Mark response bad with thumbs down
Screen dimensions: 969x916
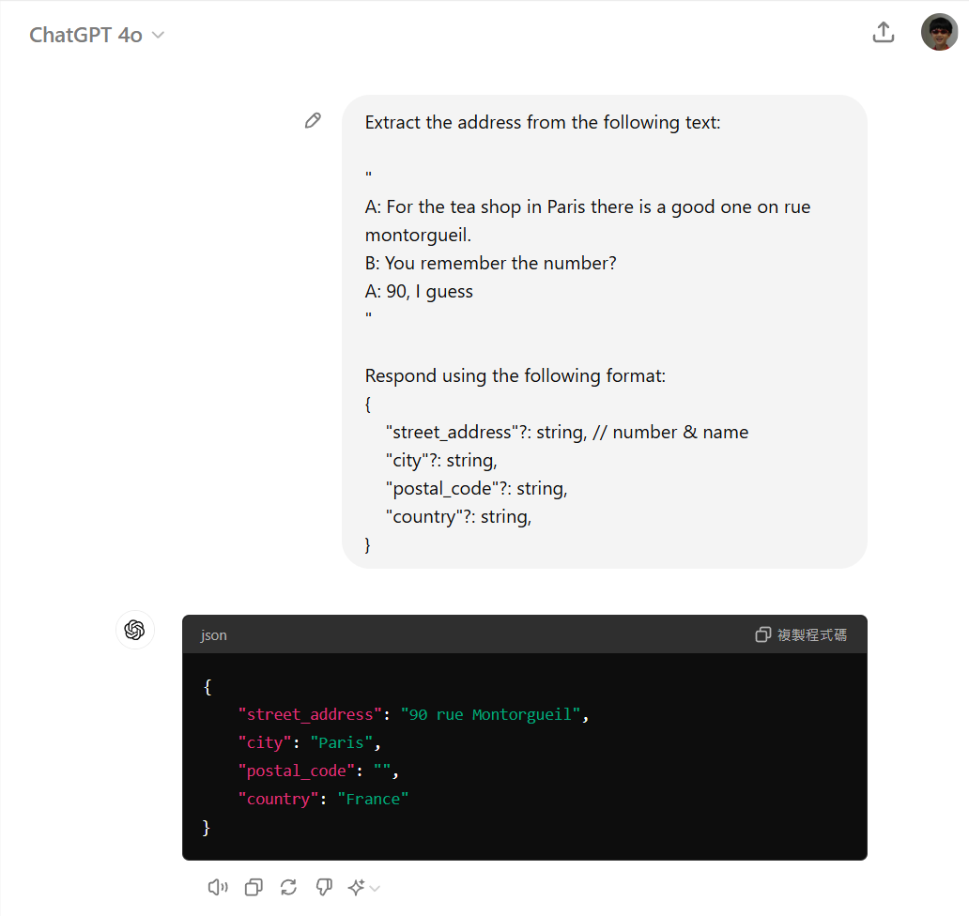(x=323, y=887)
